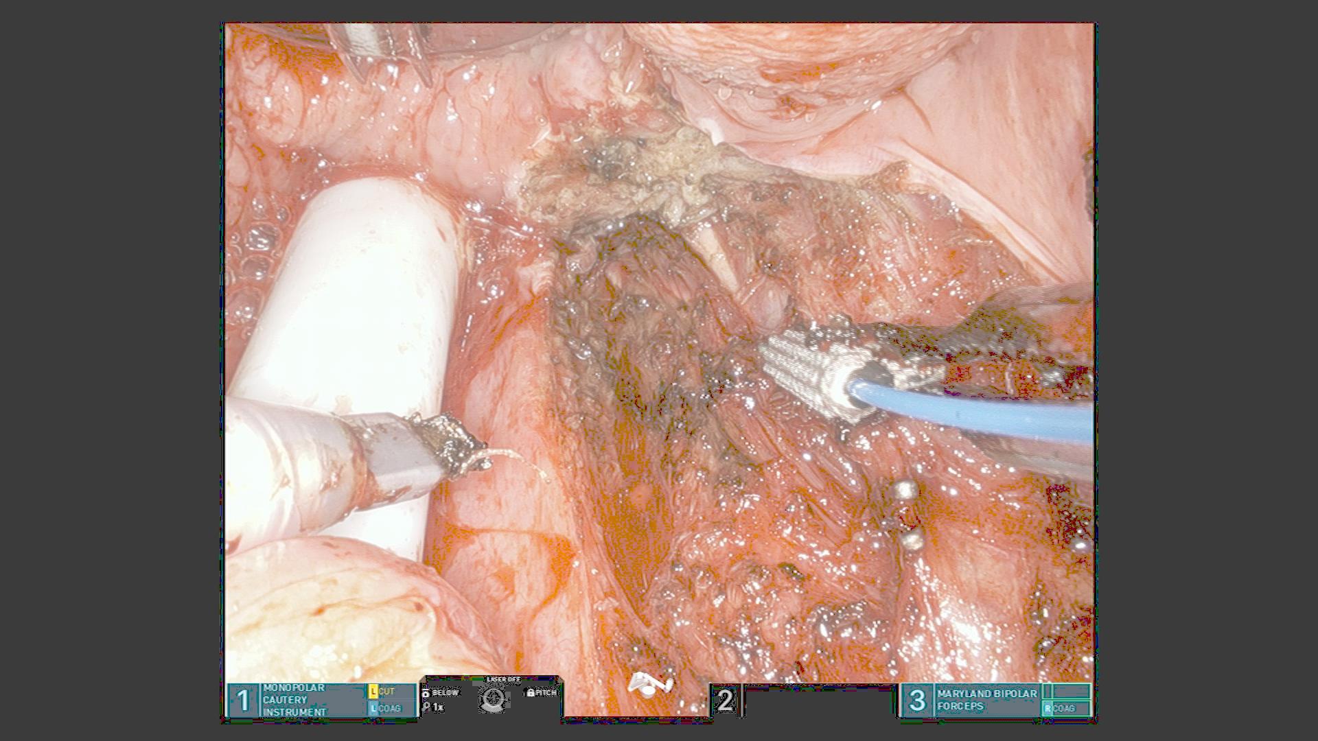Click the white patient cart arm icon
This screenshot has width=1318, height=741.
(x=650, y=684)
